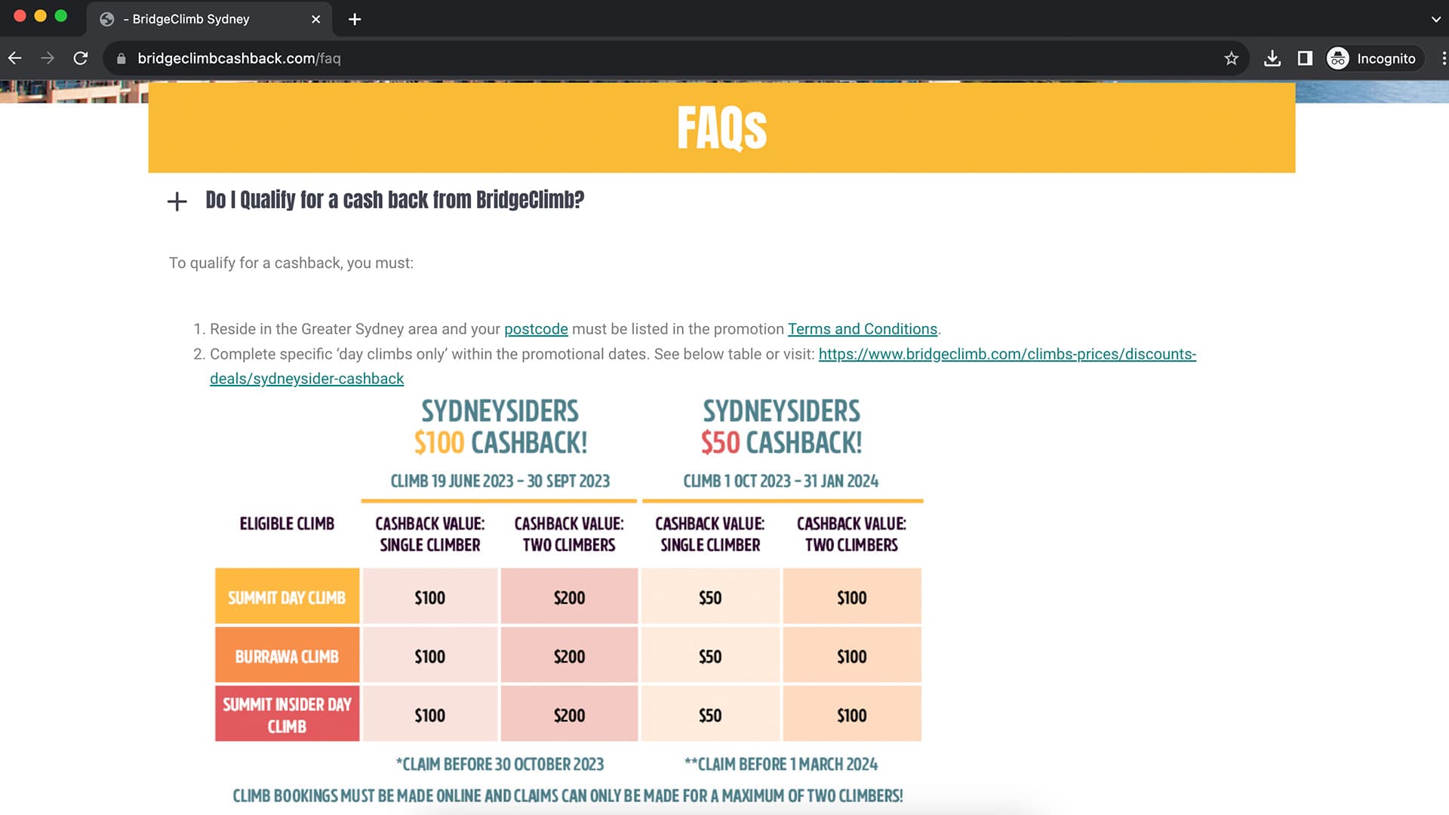Open the downloads icon in toolbar
Viewport: 1449px width, 815px height.
[1272, 58]
